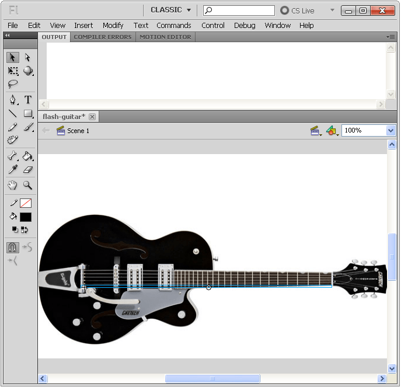
Task: Click the stage vertical scrollbar thumb
Action: 392,257
